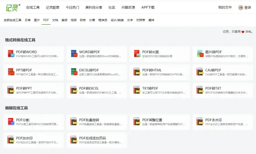256x154 pixels.
Task: Click the 图片转PDF tool icon
Action: [200, 54]
